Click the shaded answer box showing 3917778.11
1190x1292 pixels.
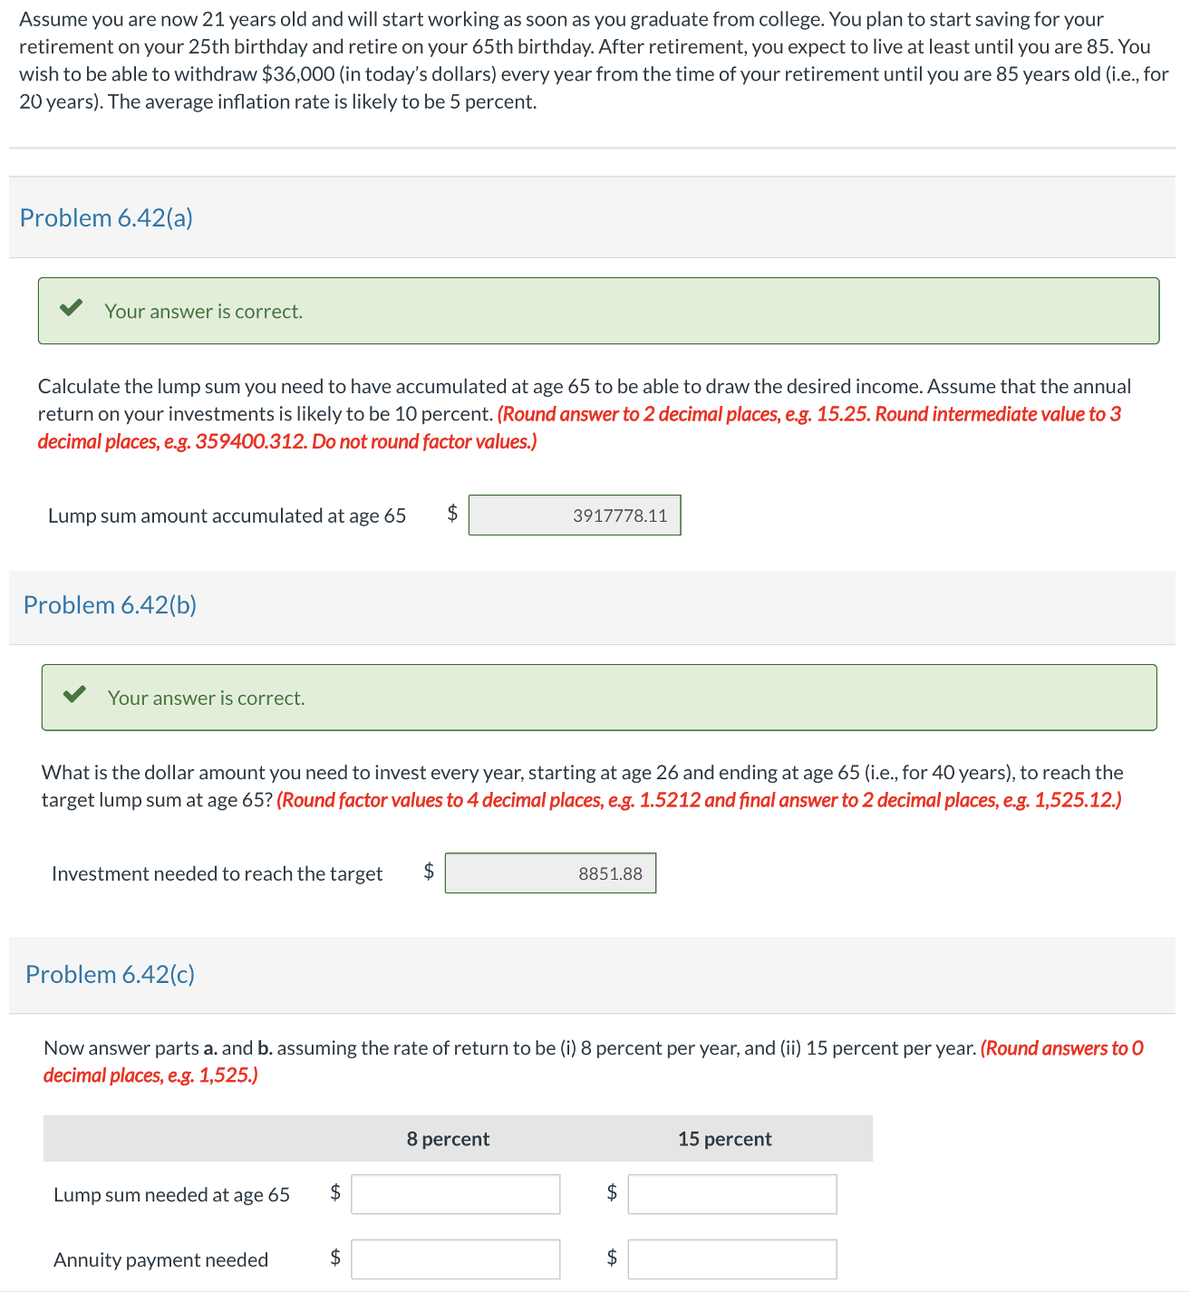575,515
